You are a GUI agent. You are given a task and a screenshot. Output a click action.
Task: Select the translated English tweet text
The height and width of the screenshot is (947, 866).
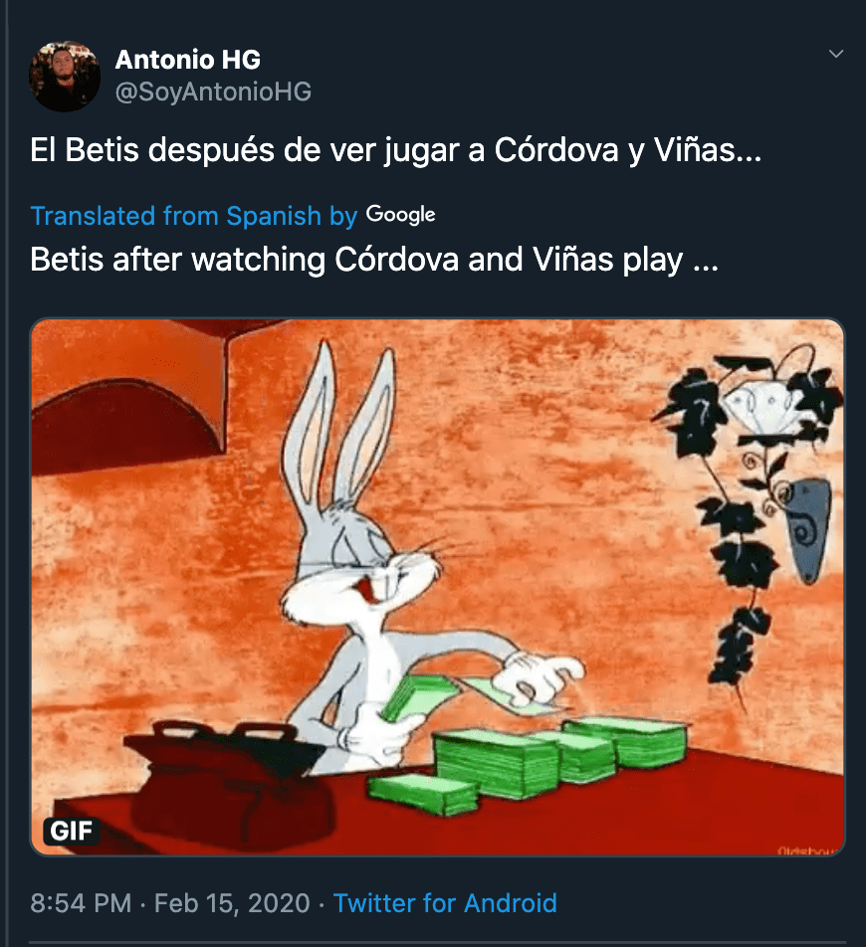tap(374, 260)
